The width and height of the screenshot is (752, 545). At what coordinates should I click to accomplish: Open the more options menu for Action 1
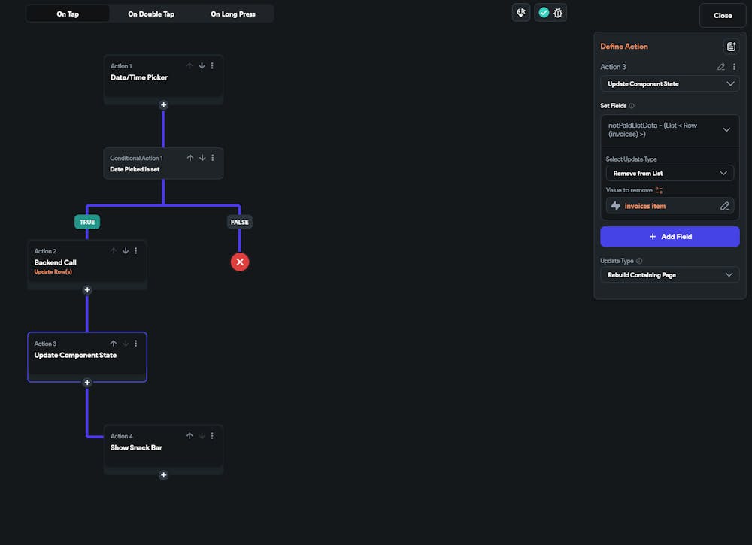click(x=213, y=65)
